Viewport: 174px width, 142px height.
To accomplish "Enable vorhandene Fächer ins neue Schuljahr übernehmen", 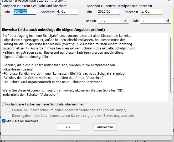I will tap(4, 104).
